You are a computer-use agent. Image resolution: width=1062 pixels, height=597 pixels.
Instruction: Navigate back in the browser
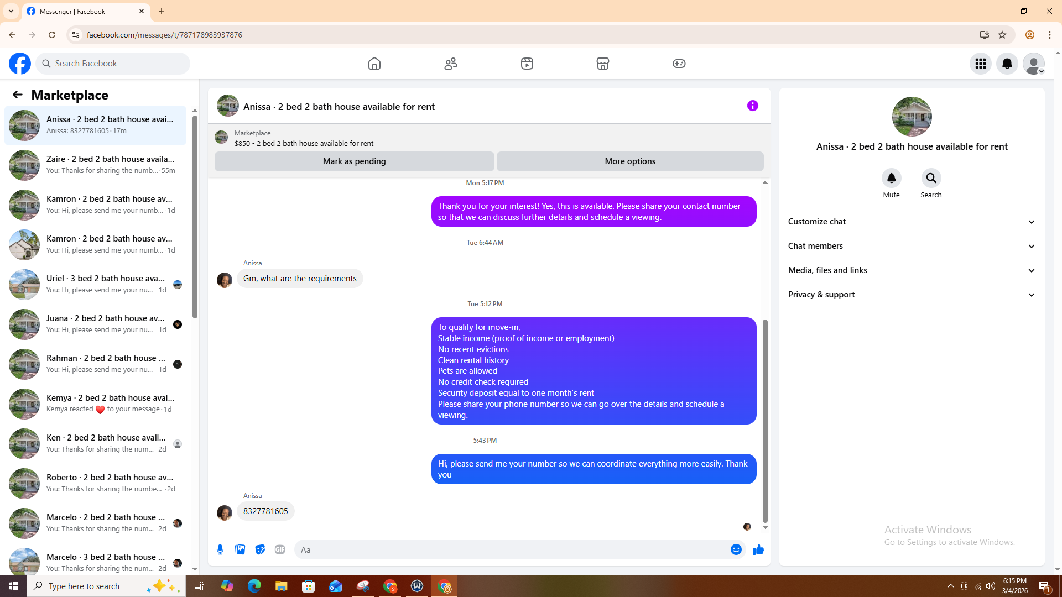pos(12,35)
